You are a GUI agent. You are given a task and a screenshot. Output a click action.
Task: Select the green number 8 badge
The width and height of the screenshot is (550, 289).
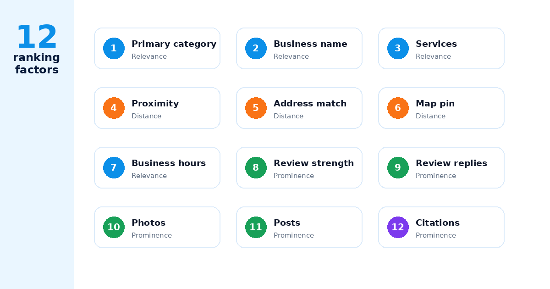(256, 167)
